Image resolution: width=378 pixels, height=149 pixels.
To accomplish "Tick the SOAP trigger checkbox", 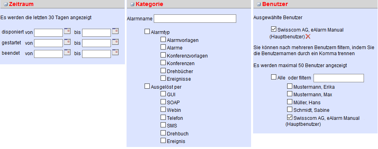I will (x=163, y=101).
